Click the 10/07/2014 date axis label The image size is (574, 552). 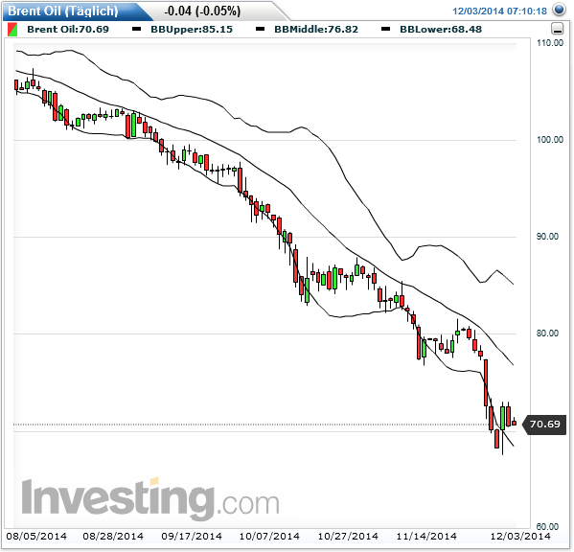tap(269, 537)
